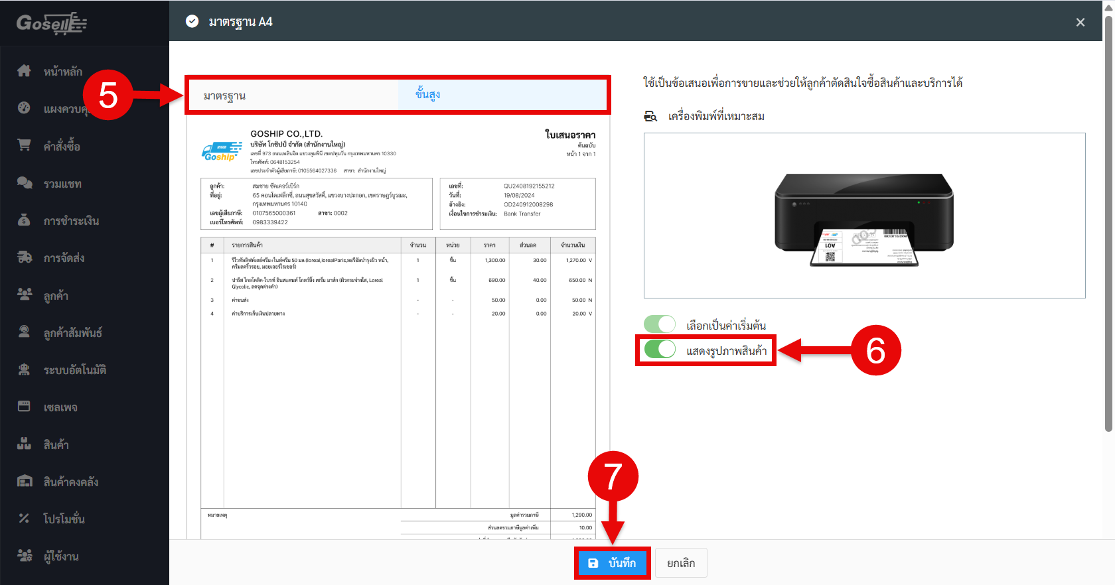Screen dimensions: 1115x585
Task: Click the page window icon for เซลเพจ
Action: pos(24,406)
